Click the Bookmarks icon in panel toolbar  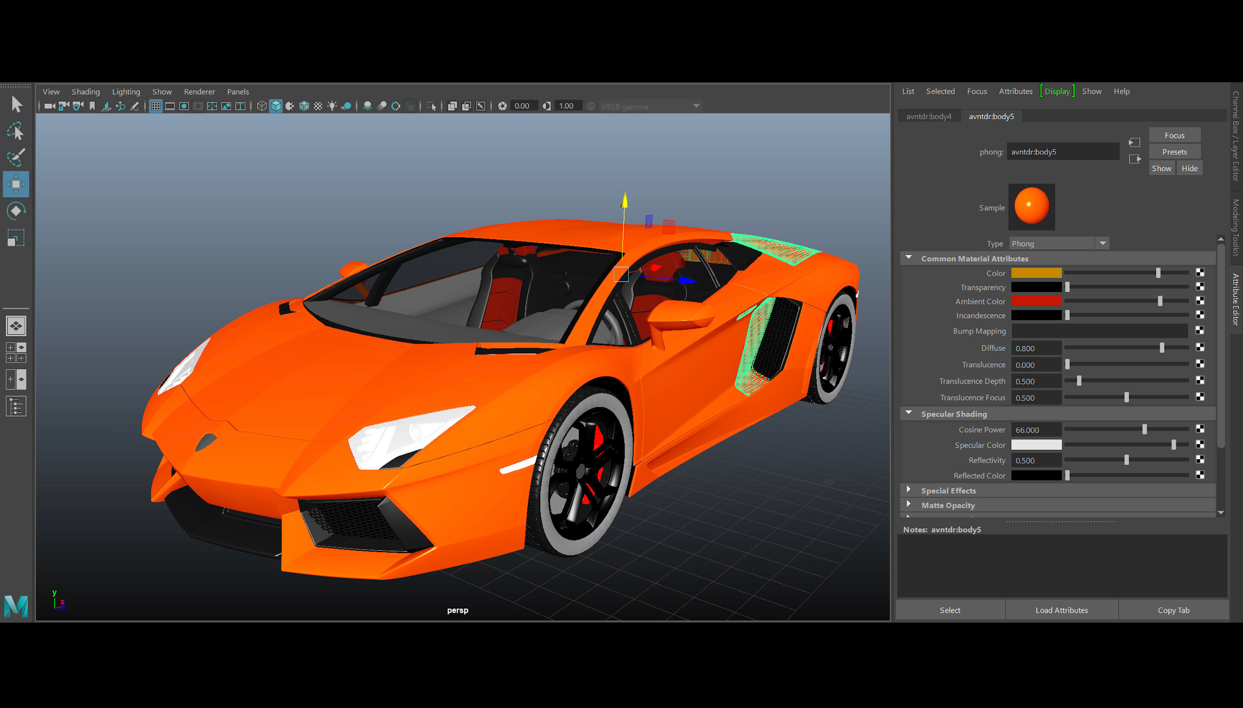pos(92,106)
